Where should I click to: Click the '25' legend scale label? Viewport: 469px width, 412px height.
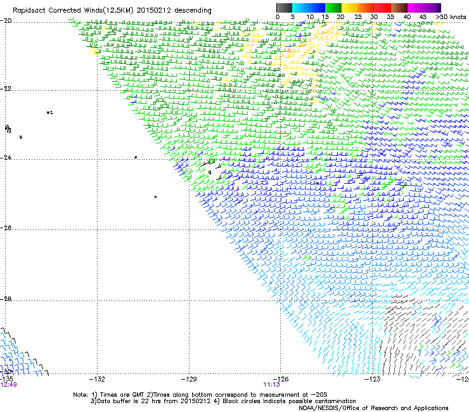(358, 17)
